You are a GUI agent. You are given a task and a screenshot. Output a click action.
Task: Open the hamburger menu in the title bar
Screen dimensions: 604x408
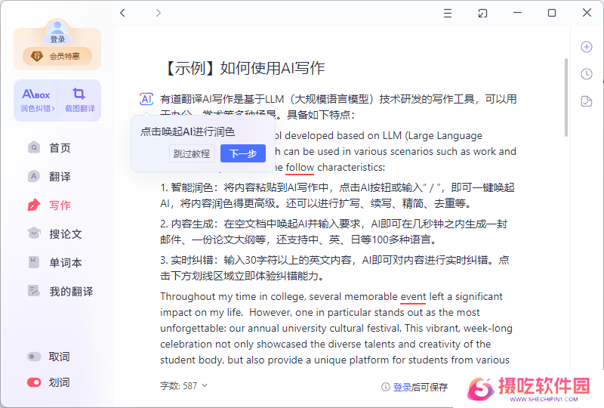(448, 13)
